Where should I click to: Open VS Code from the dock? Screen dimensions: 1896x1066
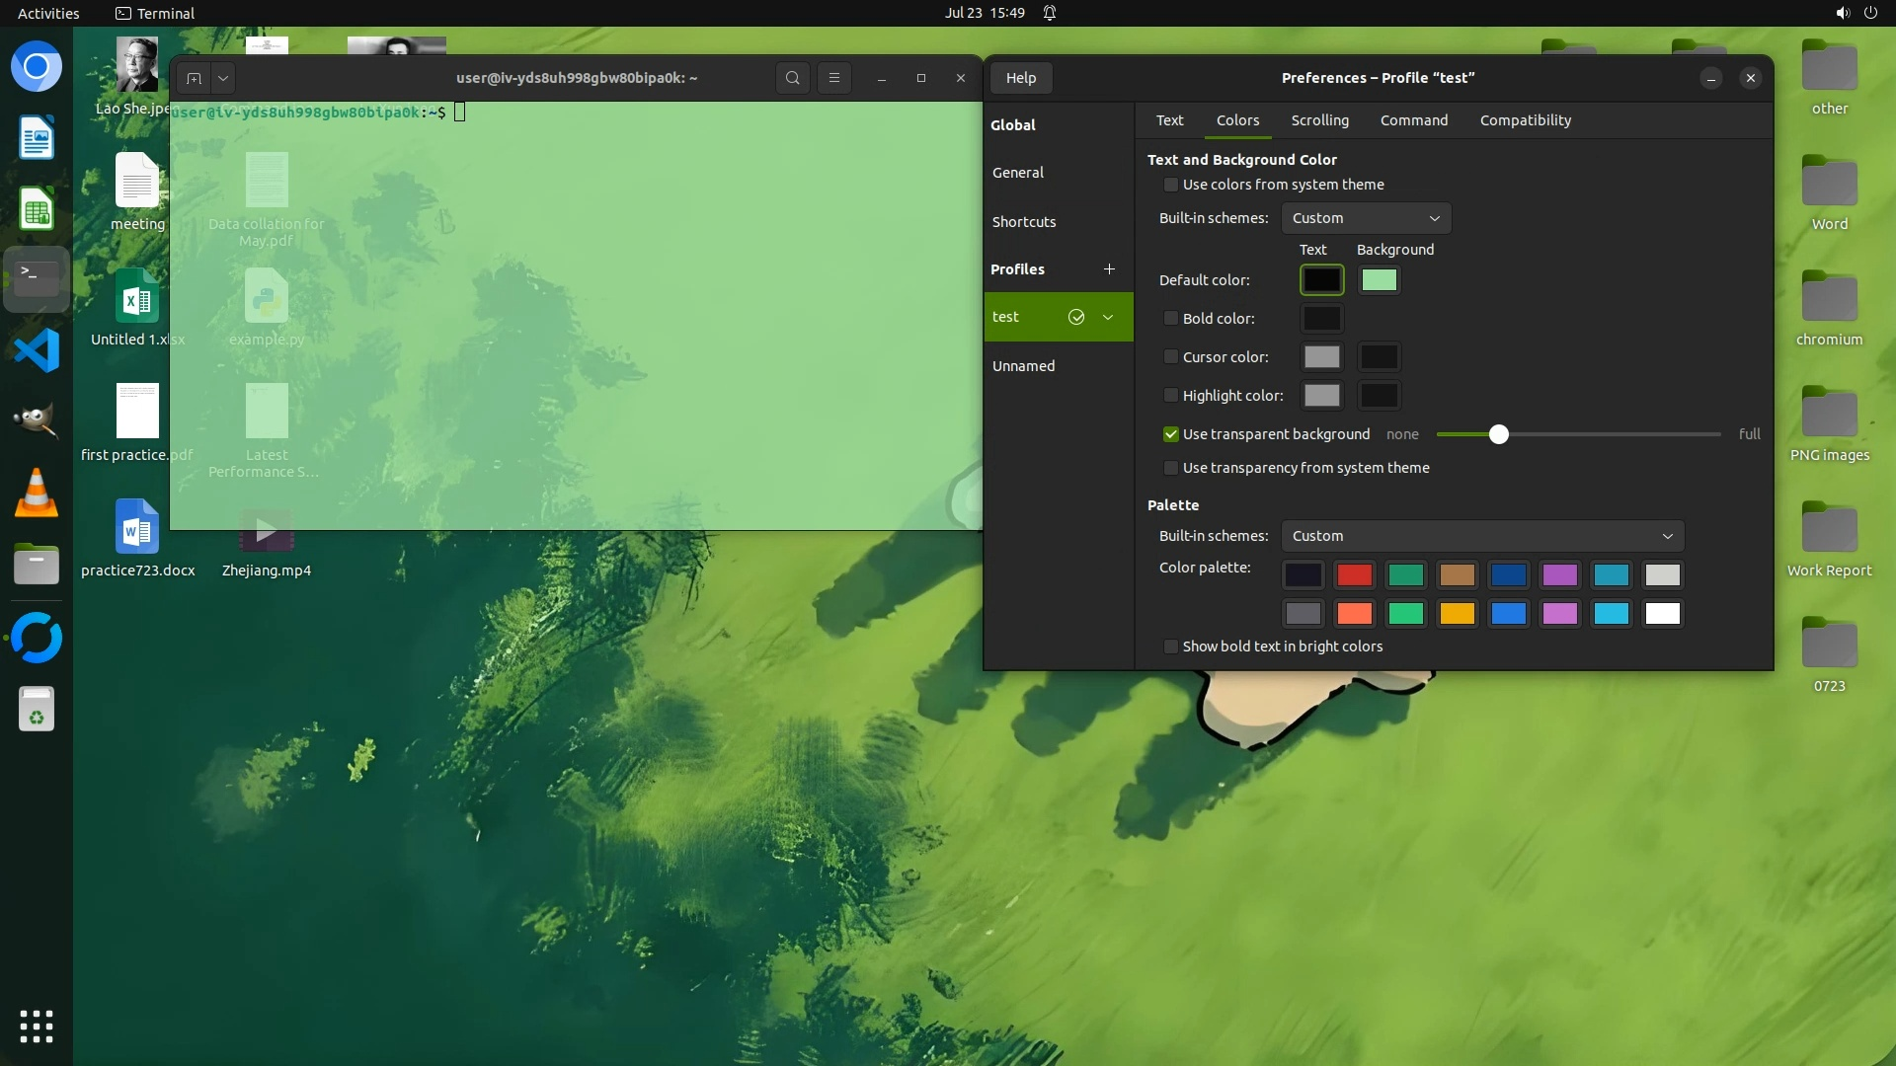tap(37, 351)
